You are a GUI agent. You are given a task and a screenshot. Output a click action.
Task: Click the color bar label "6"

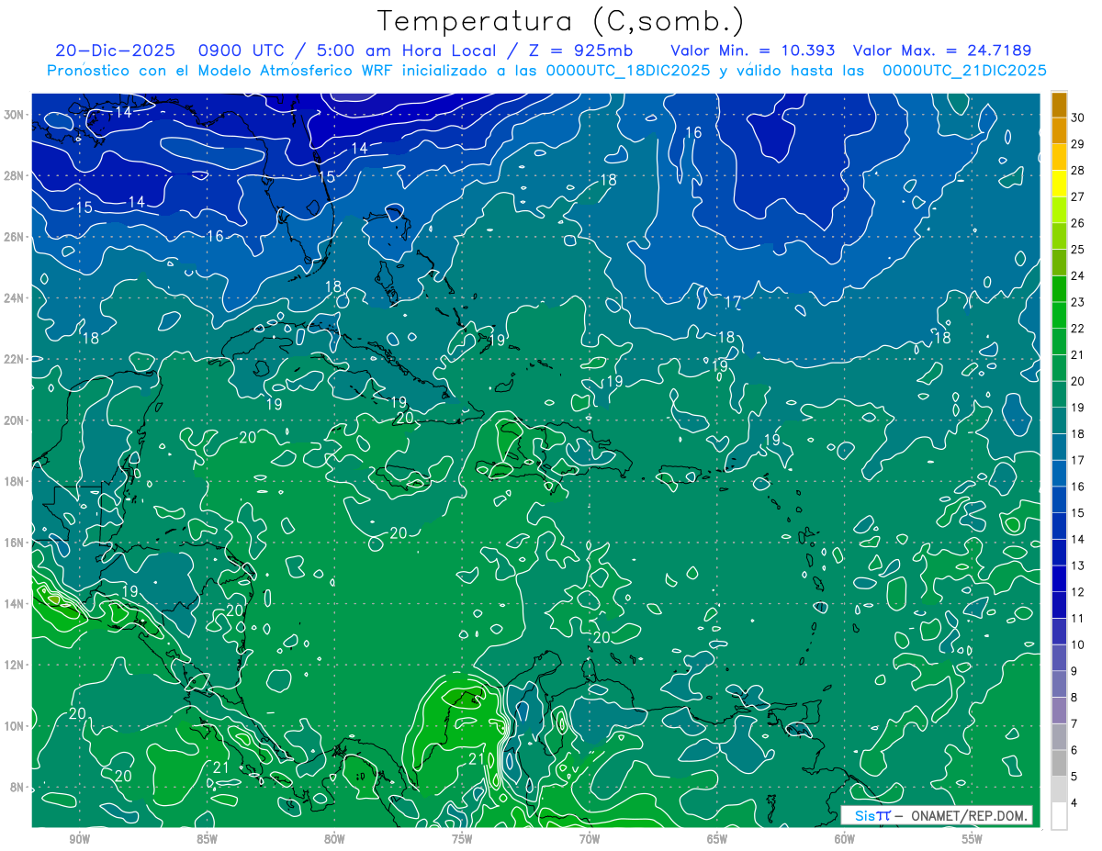(1075, 750)
